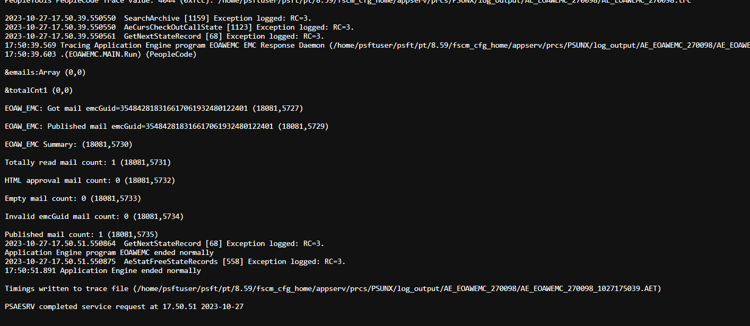Click the '17:50:51.891 Application Engine ended normally' line
The height and width of the screenshot is (326, 750).
tap(102, 270)
